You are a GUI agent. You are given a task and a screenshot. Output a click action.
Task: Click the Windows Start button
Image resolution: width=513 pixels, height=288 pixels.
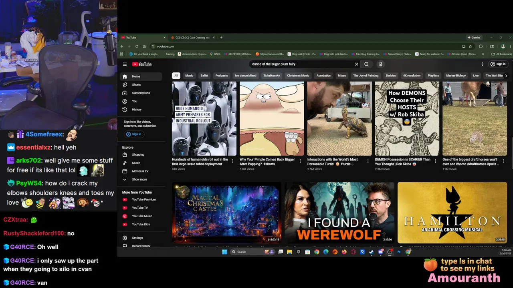click(224, 252)
